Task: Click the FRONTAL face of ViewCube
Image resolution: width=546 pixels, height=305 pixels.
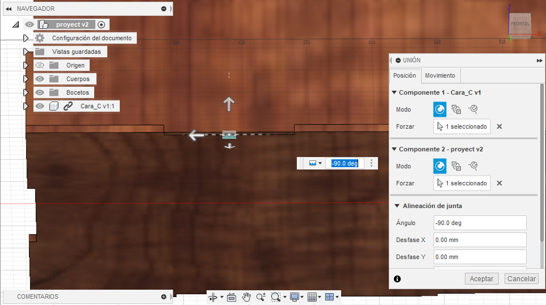Action: pos(520,24)
